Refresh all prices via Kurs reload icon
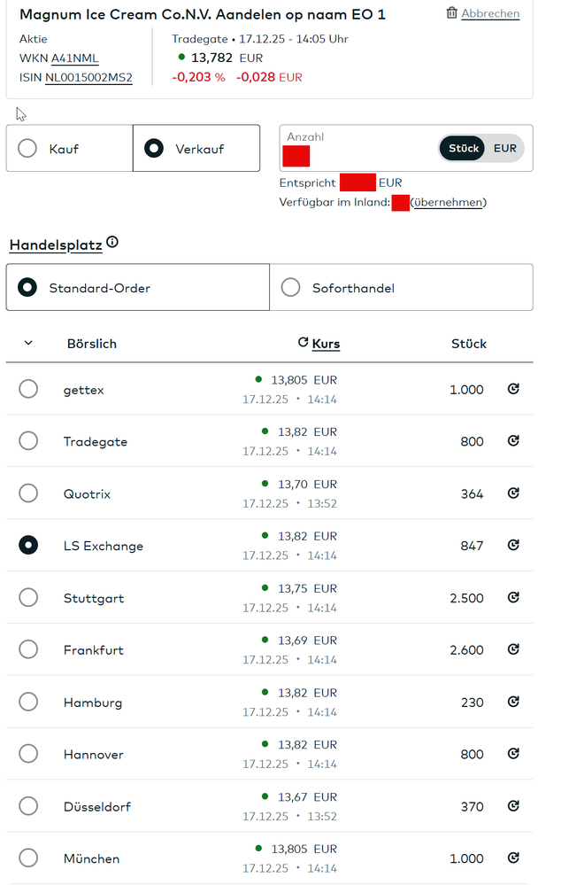Screen dimensions: 561x885 point(303,343)
